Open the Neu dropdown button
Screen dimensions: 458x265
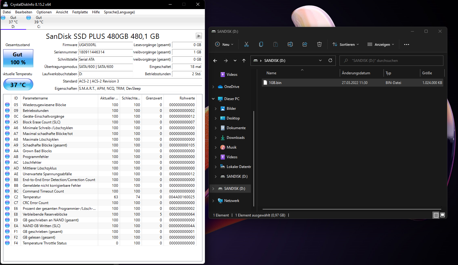[x=224, y=44]
